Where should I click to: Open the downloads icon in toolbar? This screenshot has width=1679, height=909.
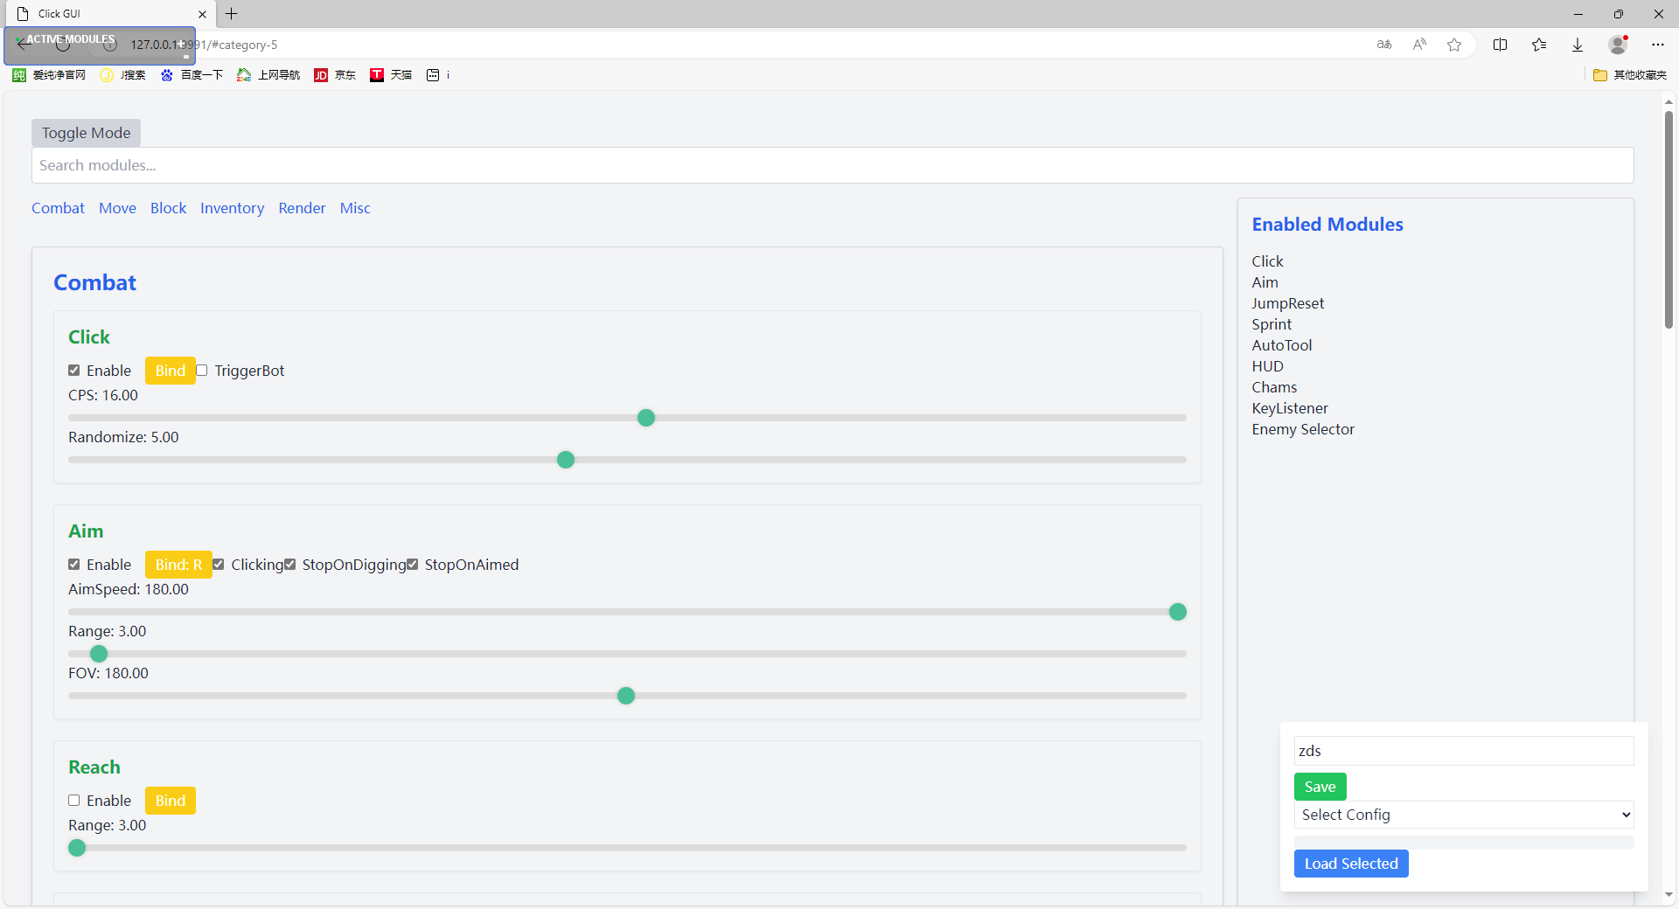click(x=1578, y=45)
